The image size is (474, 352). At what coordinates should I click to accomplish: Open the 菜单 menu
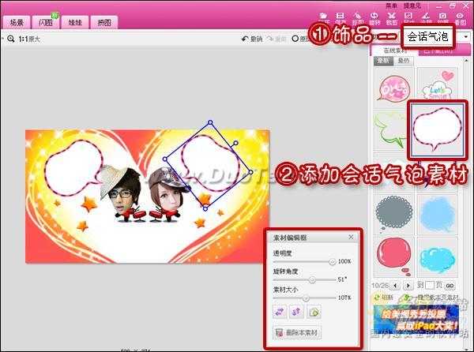[391, 6]
